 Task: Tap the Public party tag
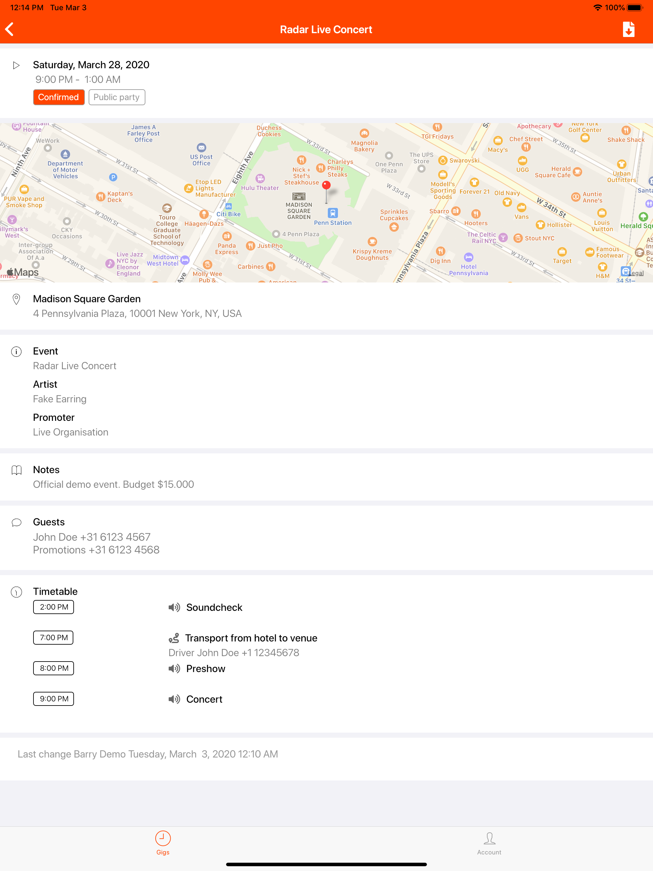click(117, 97)
